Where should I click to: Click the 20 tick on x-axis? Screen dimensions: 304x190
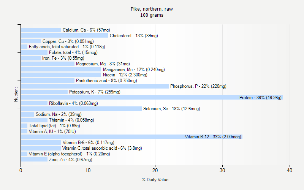[x=155, y=170]
